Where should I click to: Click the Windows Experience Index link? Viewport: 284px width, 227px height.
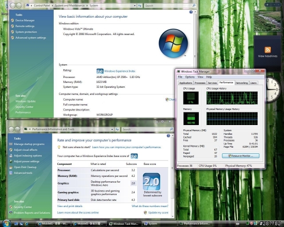(120, 71)
